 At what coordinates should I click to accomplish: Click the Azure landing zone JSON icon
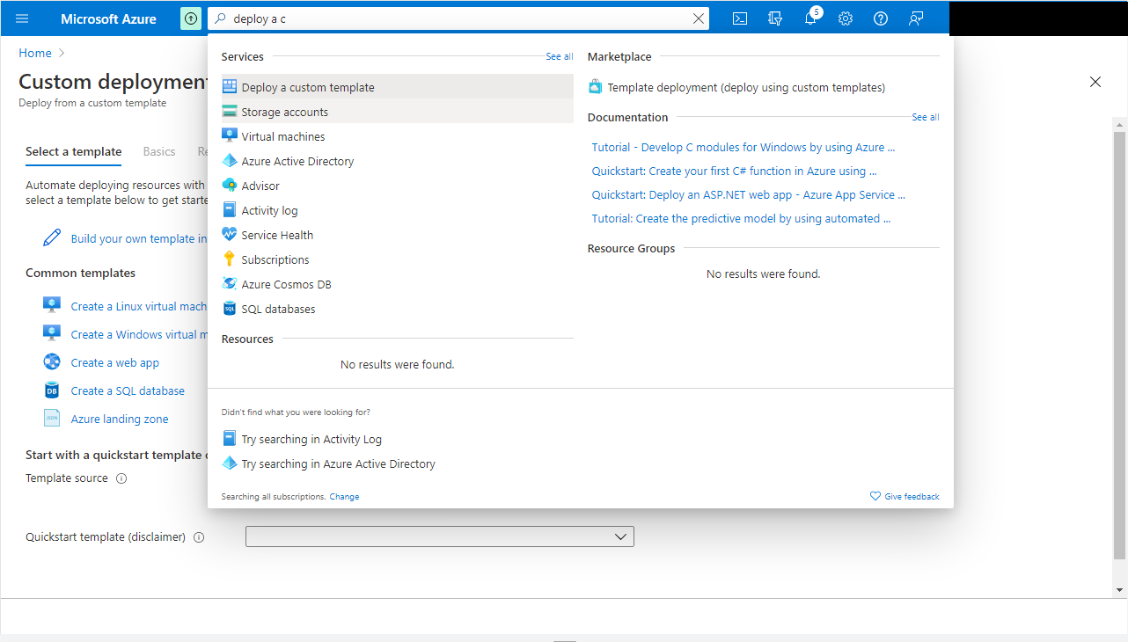coord(52,419)
